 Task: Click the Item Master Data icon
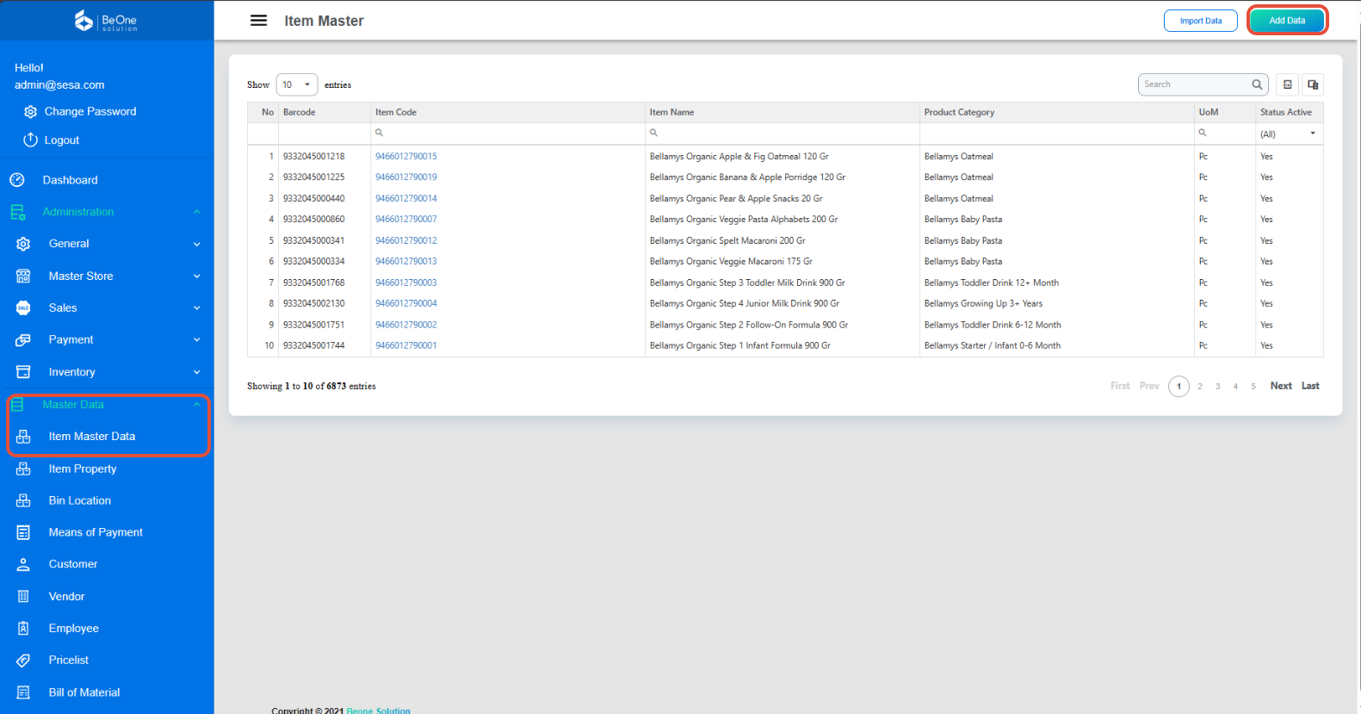(x=23, y=437)
